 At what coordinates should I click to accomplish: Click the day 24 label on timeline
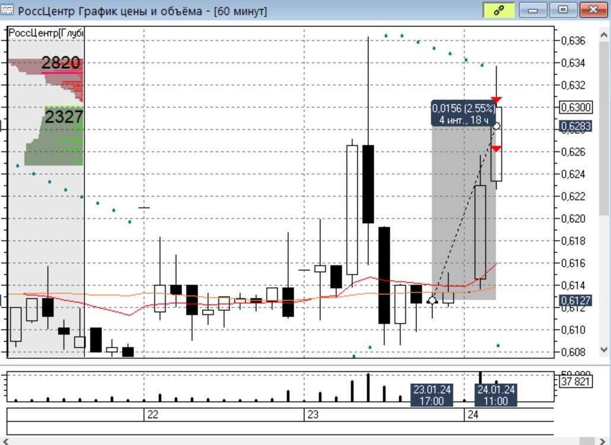point(473,415)
